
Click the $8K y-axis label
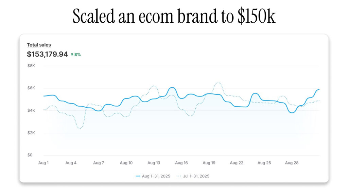click(x=31, y=66)
